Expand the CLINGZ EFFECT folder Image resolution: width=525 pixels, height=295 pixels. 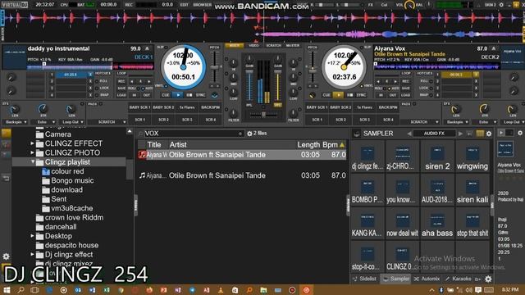click(x=33, y=143)
